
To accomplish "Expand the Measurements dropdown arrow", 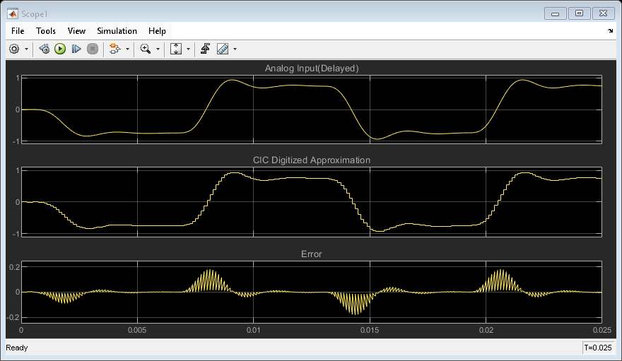I will pyautogui.click(x=235, y=49).
